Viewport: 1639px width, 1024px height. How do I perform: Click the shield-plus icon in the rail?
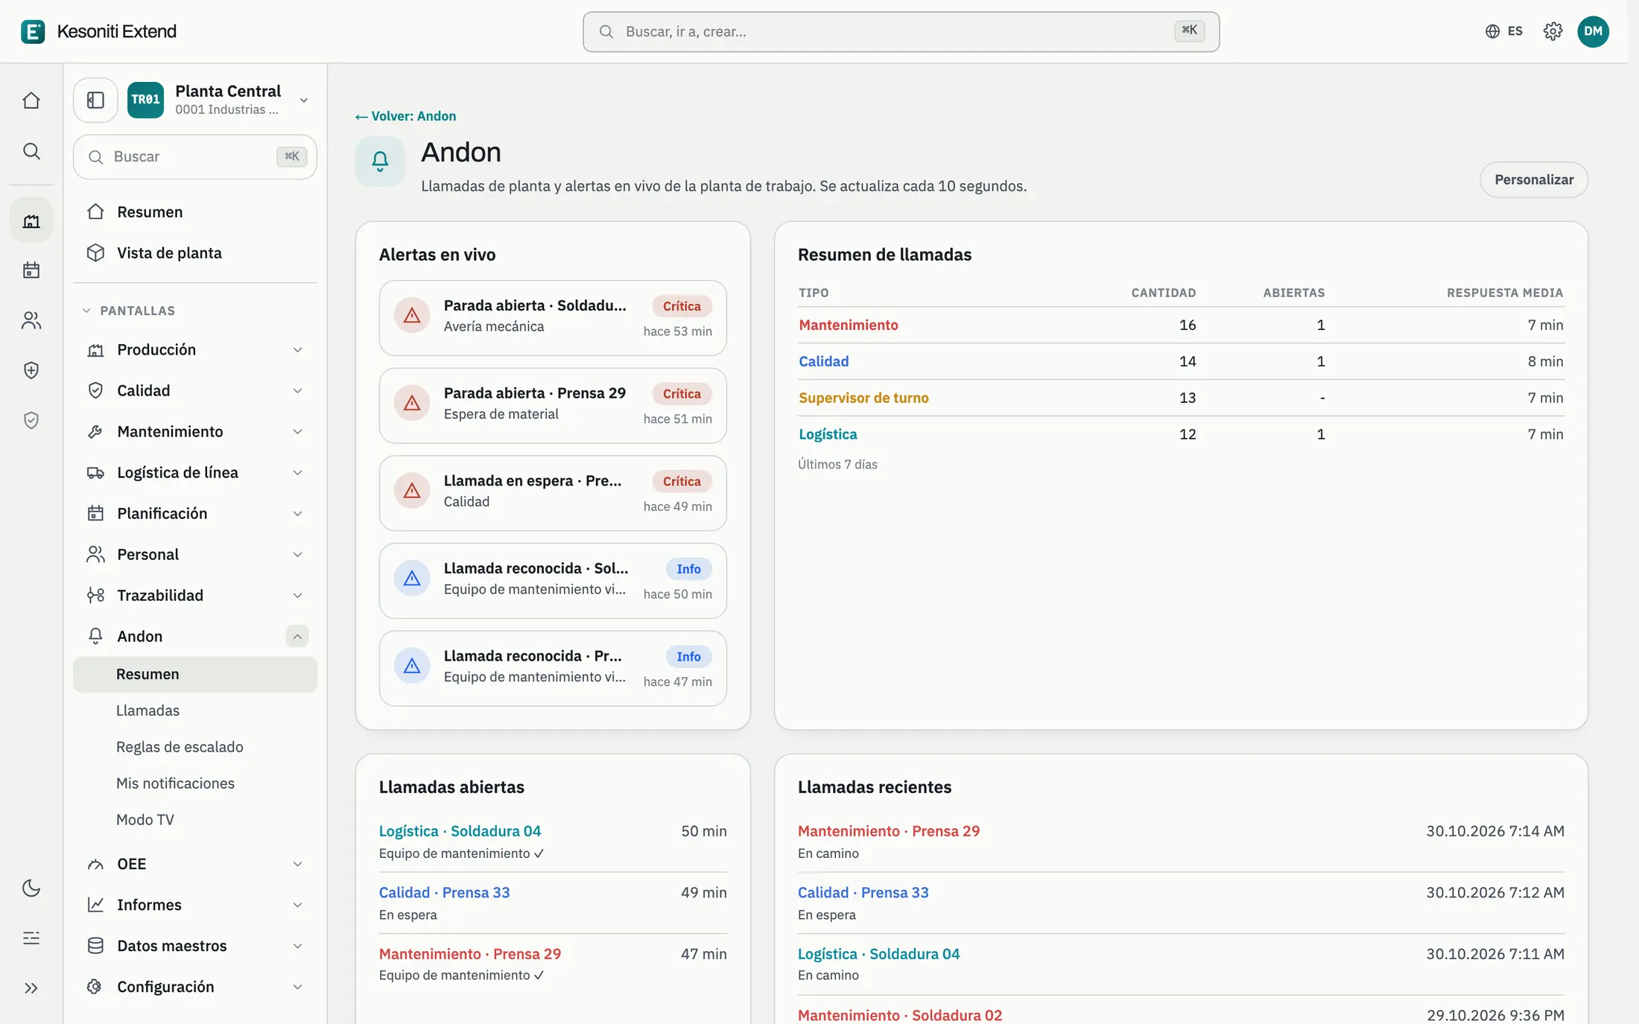pyautogui.click(x=31, y=370)
